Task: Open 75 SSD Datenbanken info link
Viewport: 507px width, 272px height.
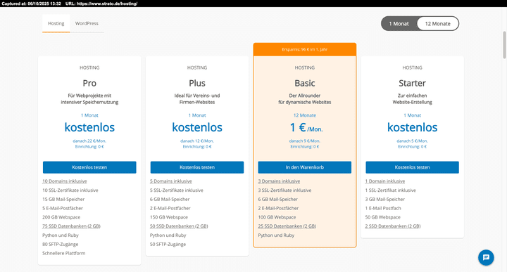Action: coord(71,226)
